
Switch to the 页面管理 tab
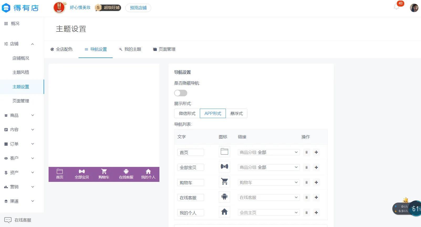(164, 49)
